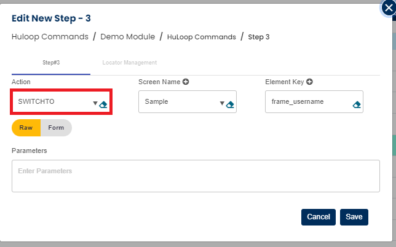Clear the Screen Name field with eraser icon
Screen dimensions: 396x247
coord(230,104)
